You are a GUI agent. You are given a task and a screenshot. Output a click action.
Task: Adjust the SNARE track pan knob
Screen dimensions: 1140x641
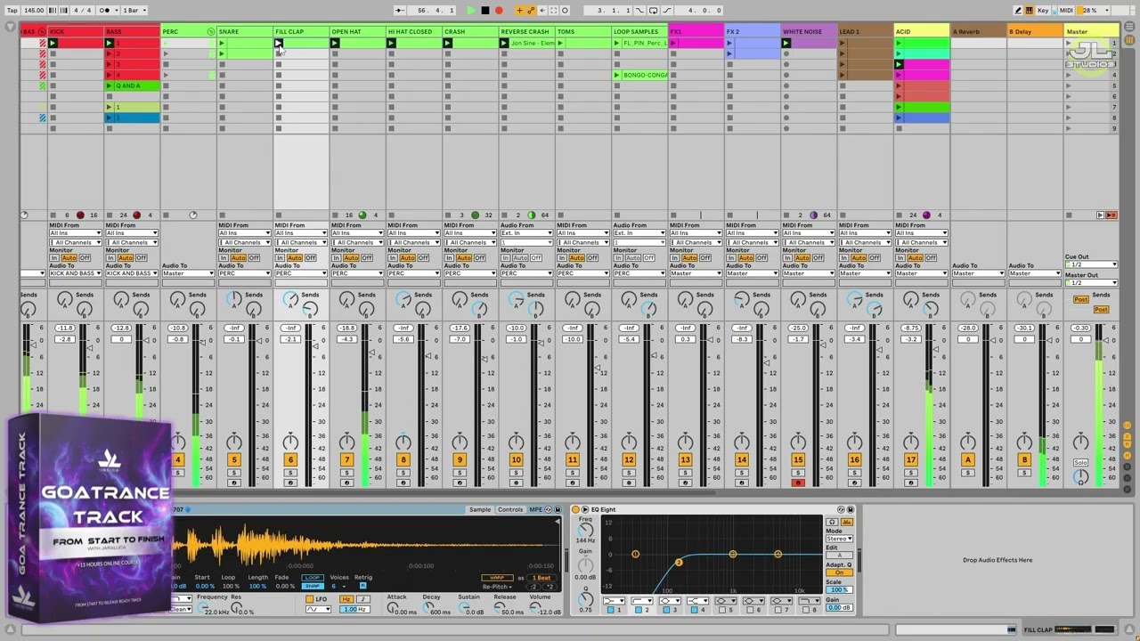click(x=234, y=442)
